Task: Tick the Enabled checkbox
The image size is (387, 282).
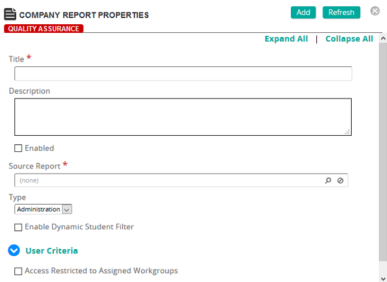Action: pos(18,148)
